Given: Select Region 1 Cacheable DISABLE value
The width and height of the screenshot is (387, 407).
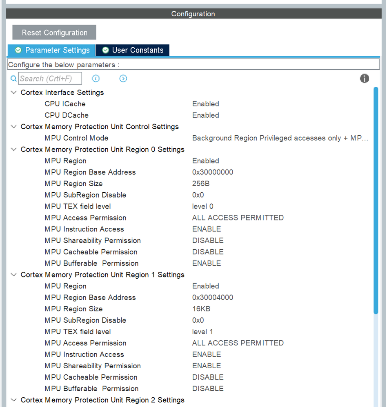Looking at the screenshot, I should point(208,377).
